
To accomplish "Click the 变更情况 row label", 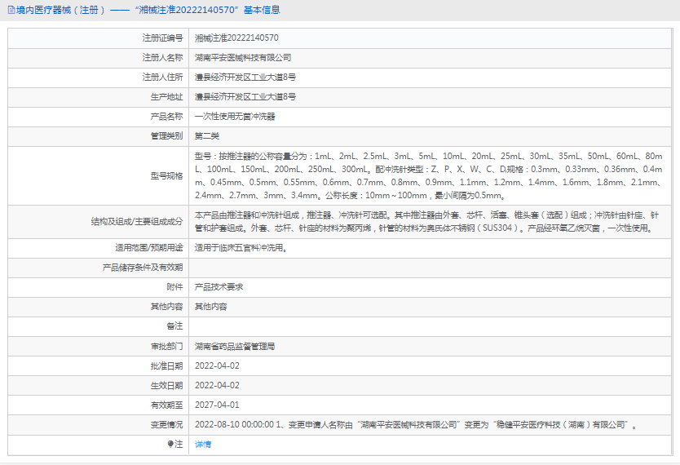I will pos(166,425).
